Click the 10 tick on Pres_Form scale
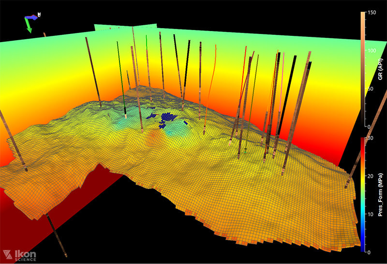This screenshot has height=264, width=387. coord(371,214)
